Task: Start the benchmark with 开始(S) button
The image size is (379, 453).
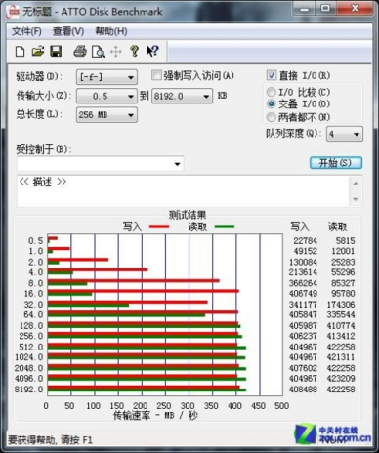Action: click(336, 163)
